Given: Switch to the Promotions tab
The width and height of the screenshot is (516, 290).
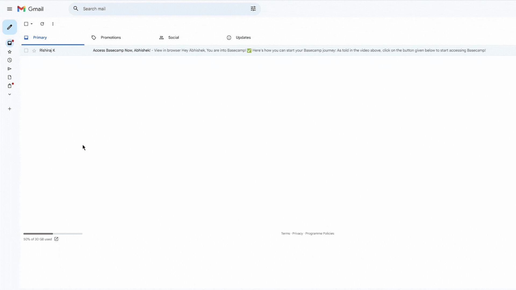Looking at the screenshot, I should pyautogui.click(x=110, y=38).
